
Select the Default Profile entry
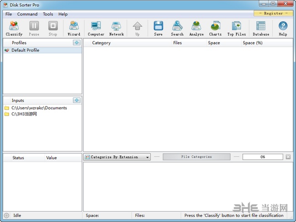pos(42,50)
